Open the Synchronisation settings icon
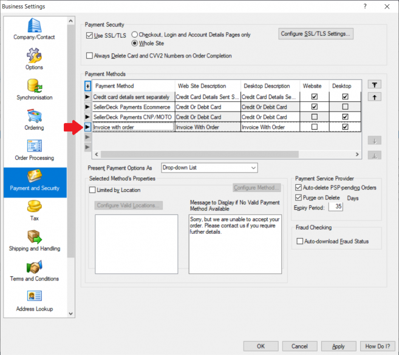This screenshot has height=355, width=399. pos(34,85)
